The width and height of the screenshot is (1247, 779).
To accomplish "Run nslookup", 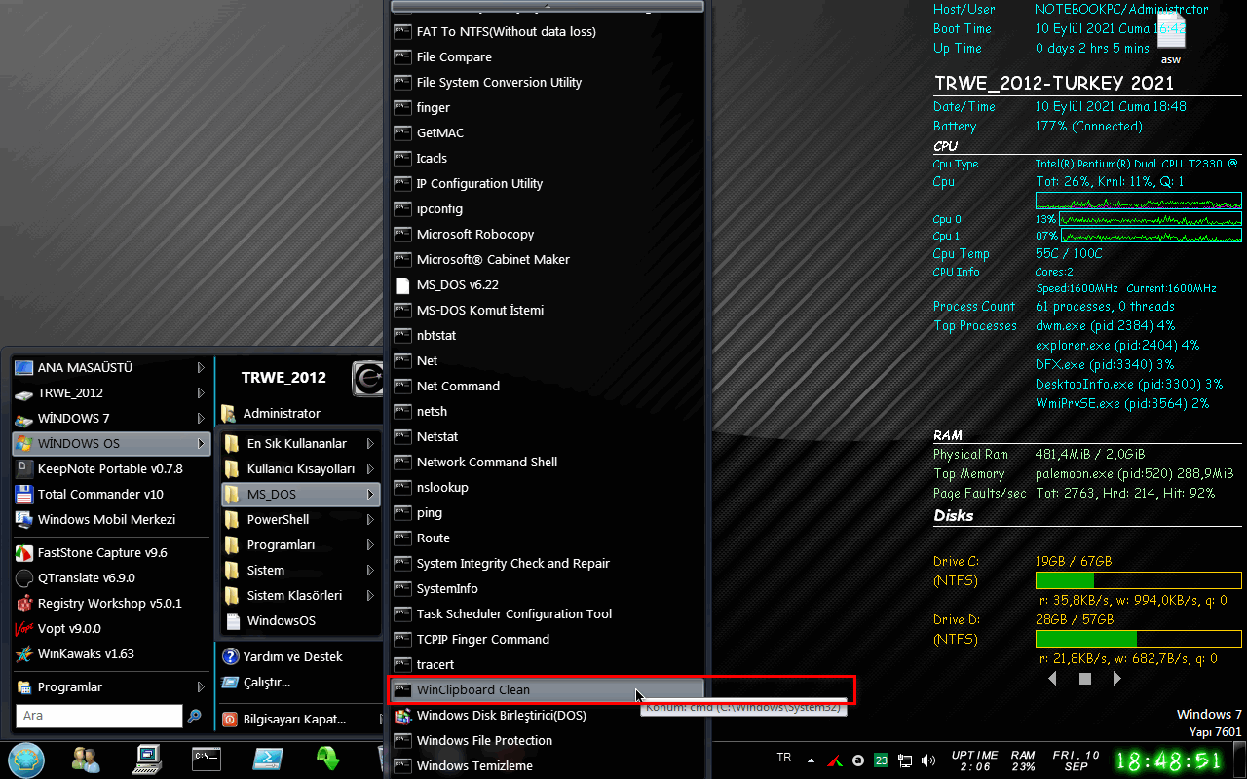I will [547, 487].
